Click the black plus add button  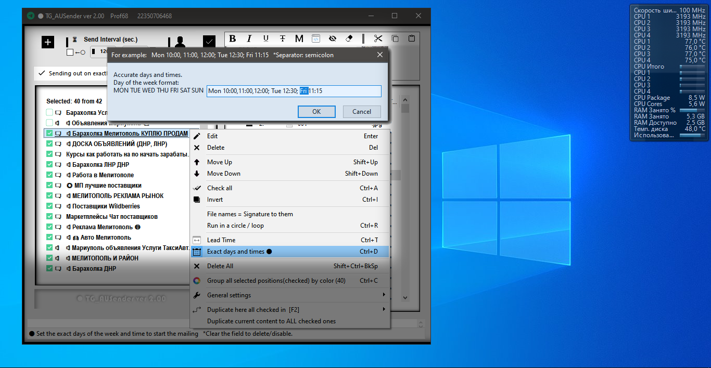[x=48, y=42]
